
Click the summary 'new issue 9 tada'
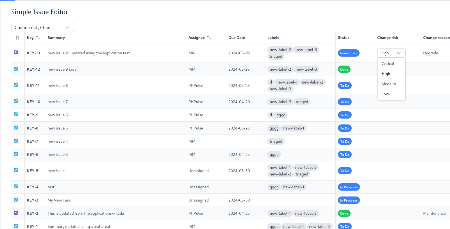click(x=62, y=70)
